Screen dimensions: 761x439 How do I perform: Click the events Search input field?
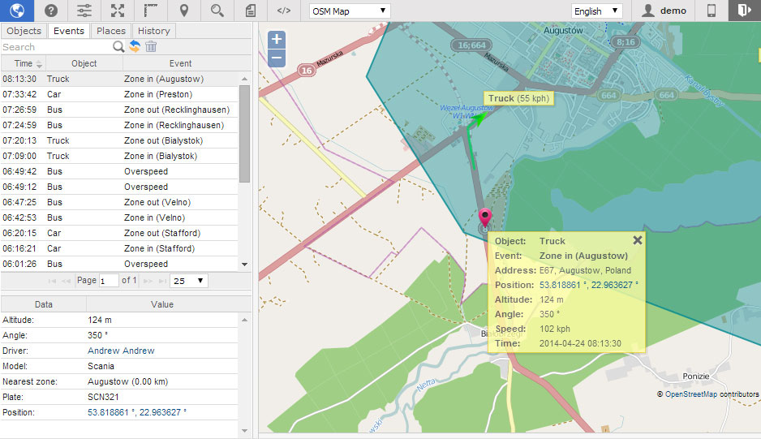(x=55, y=47)
